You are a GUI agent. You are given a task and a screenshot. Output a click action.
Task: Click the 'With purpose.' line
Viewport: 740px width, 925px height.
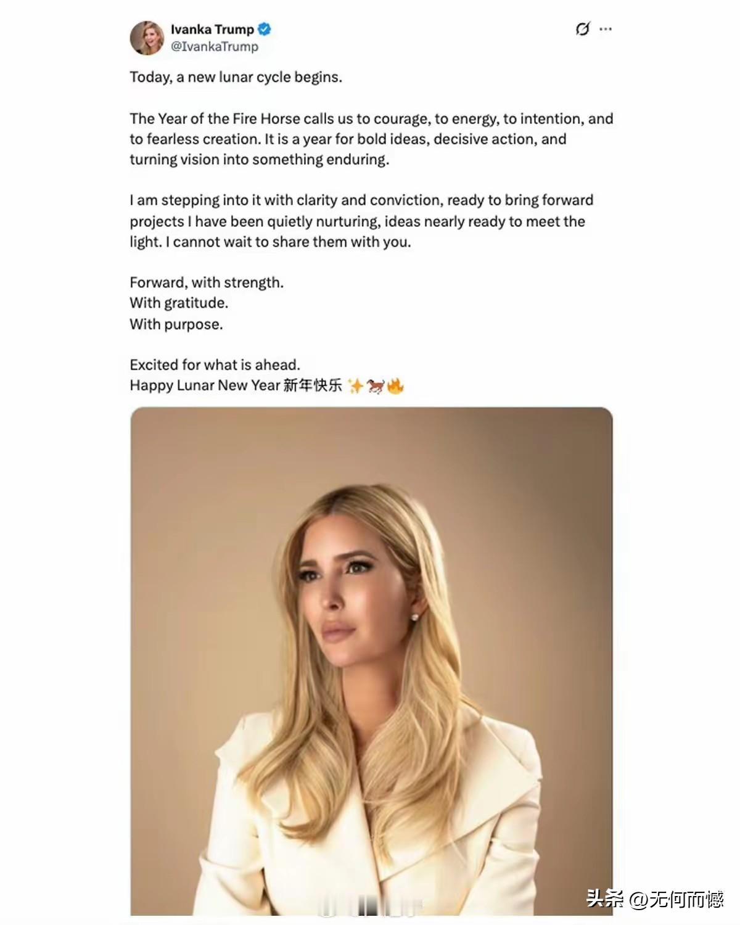[176, 324]
